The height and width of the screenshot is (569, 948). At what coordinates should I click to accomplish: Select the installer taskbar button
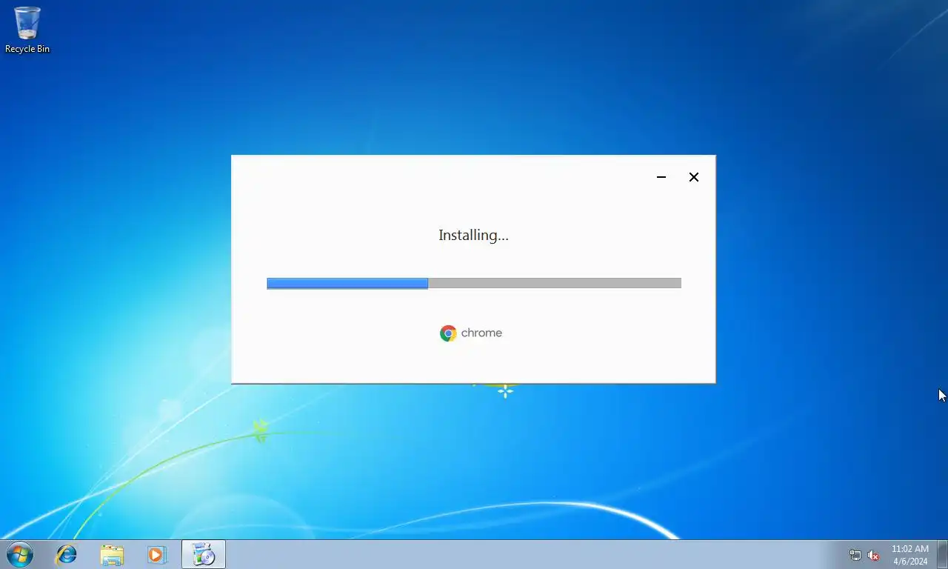(x=204, y=554)
